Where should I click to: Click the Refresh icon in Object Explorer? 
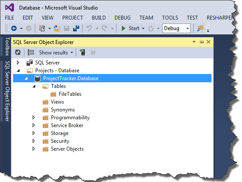pyautogui.click(x=18, y=52)
